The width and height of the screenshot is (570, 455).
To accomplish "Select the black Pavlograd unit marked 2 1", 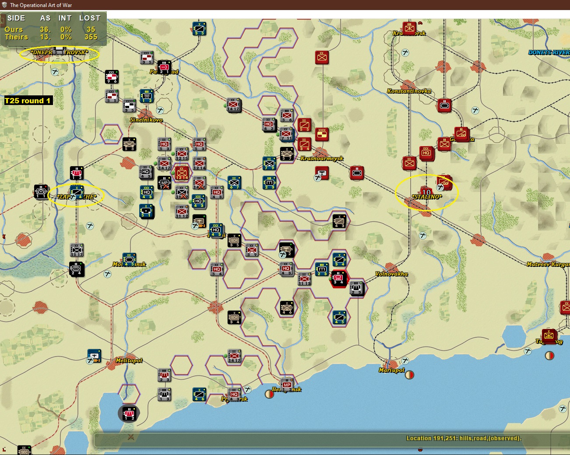I will coord(164,67).
